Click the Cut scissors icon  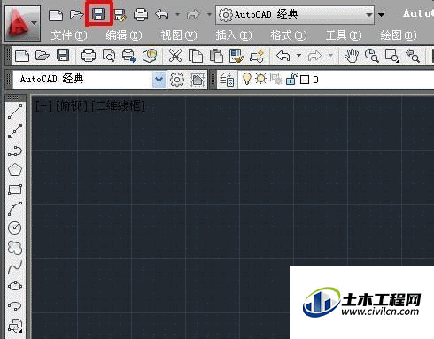point(175,56)
